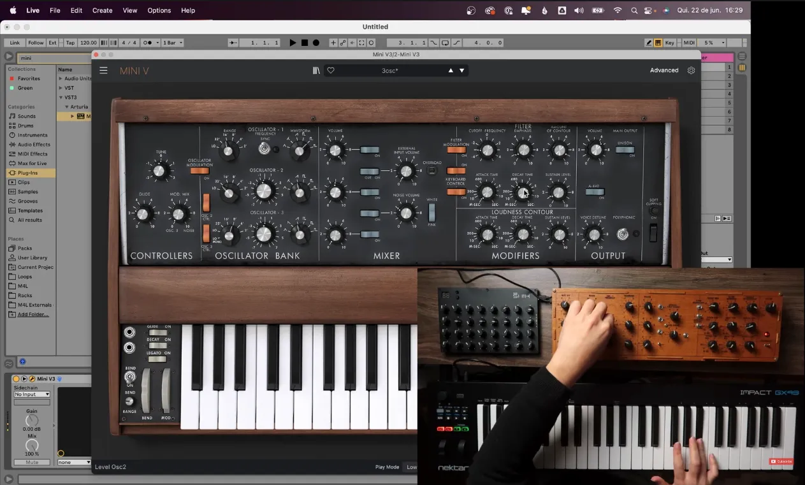The width and height of the screenshot is (805, 485).
Task: Open the Edit menu
Action: (x=76, y=10)
